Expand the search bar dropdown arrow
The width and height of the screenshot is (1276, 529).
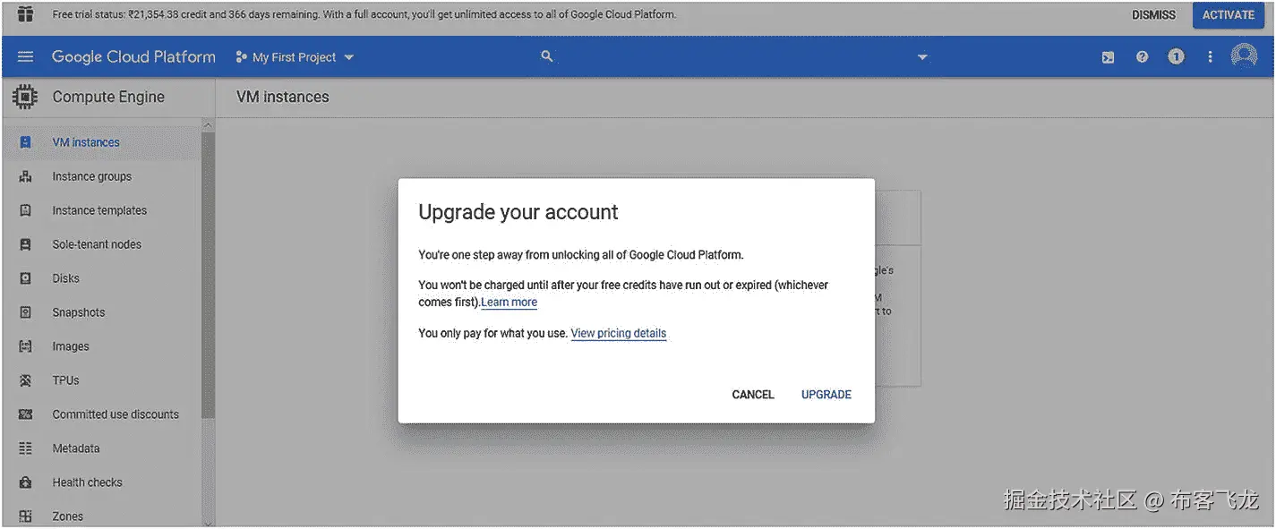[922, 57]
